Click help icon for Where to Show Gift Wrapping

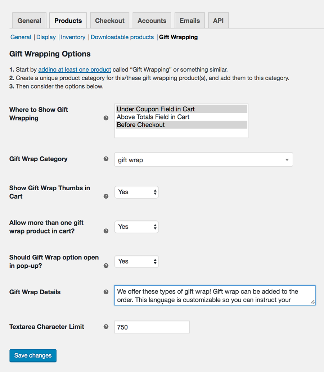click(x=106, y=118)
